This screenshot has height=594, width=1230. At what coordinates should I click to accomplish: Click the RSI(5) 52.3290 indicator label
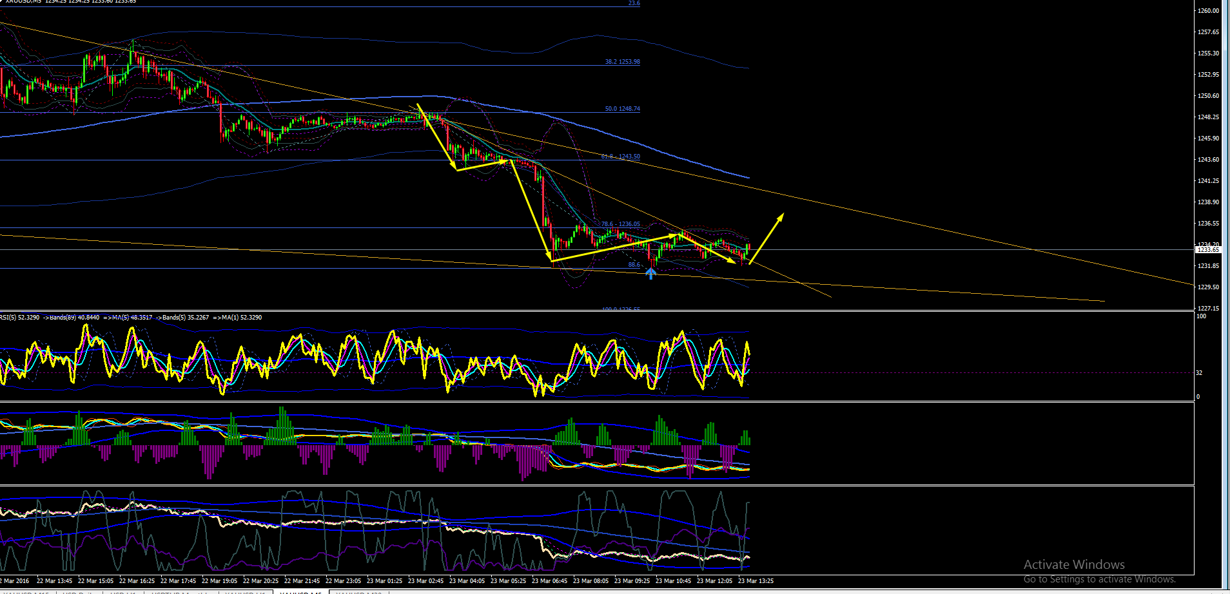[x=20, y=317]
